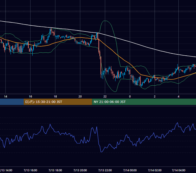This screenshot has height=173, width=196.
Task: Click the 7/13 18:00 date label
Action: [55, 170]
